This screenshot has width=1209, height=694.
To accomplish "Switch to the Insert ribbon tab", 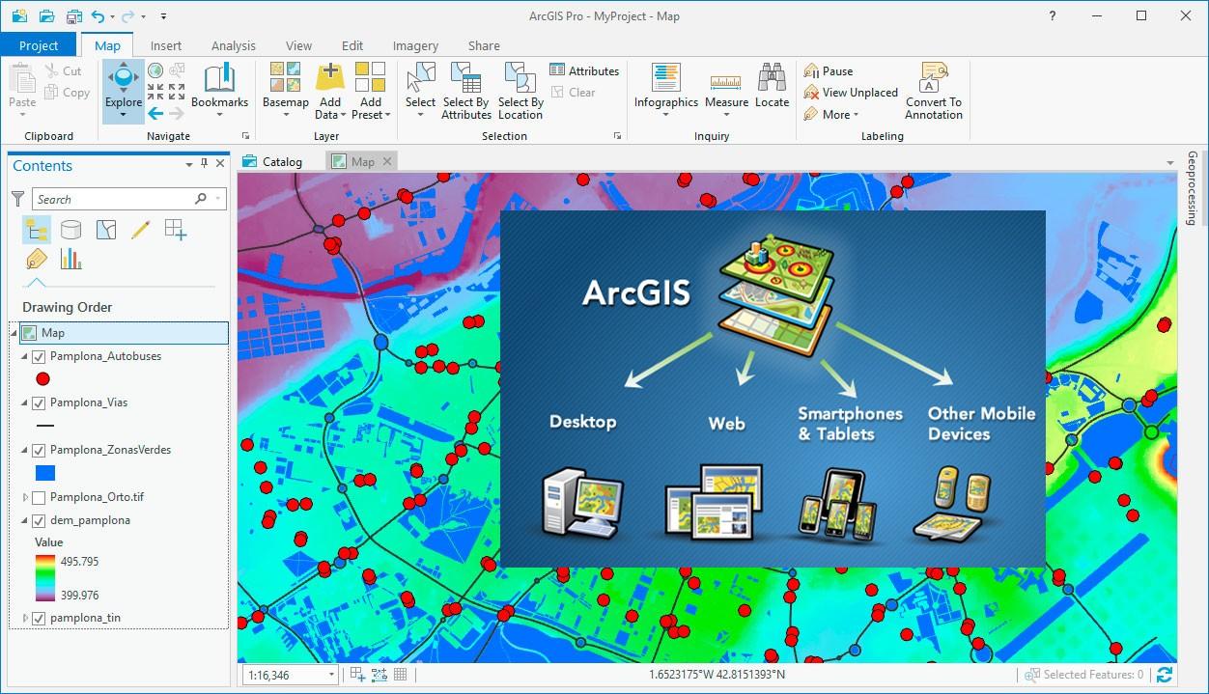I will point(166,45).
